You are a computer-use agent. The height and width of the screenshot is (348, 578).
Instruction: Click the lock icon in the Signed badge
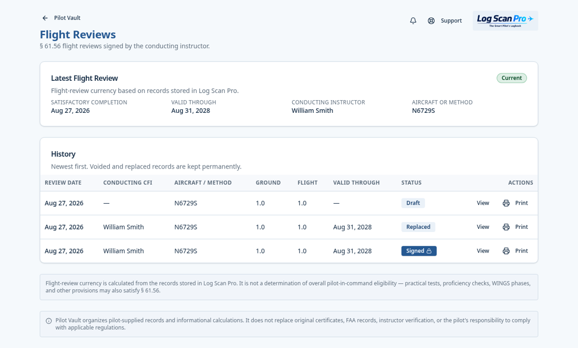429,251
